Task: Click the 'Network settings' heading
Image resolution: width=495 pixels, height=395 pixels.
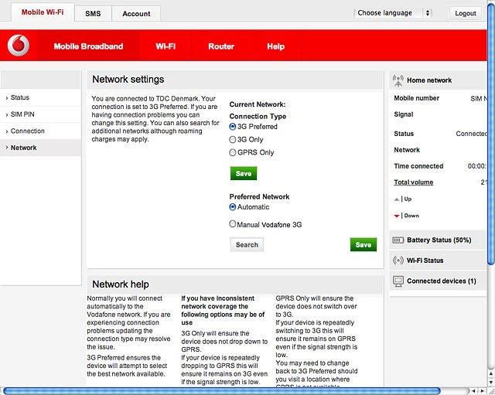Action: click(x=128, y=79)
